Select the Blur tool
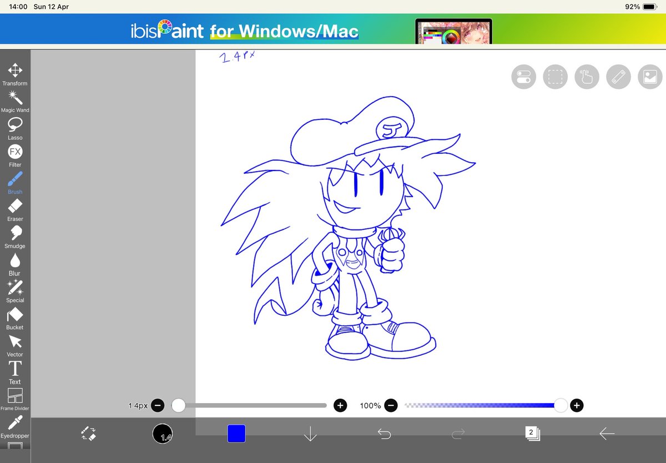This screenshot has height=463, width=666. pyautogui.click(x=15, y=264)
